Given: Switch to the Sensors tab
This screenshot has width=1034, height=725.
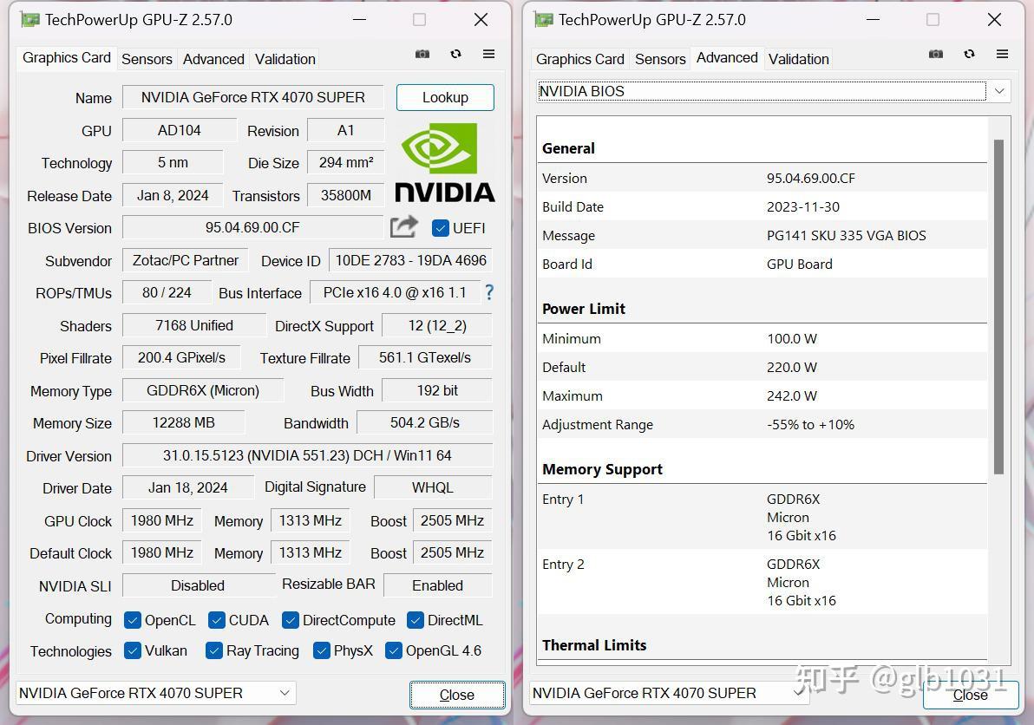Looking at the screenshot, I should [147, 58].
